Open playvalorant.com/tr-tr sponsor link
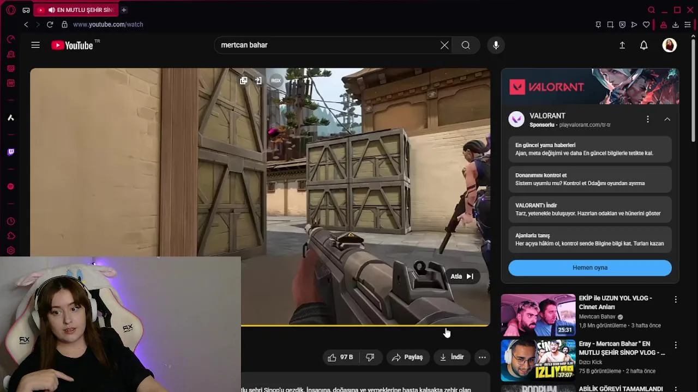Image resolution: width=698 pixels, height=392 pixels. [585, 125]
